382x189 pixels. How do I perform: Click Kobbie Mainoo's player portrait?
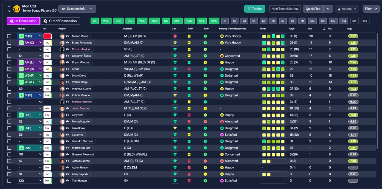click(x=62, y=95)
